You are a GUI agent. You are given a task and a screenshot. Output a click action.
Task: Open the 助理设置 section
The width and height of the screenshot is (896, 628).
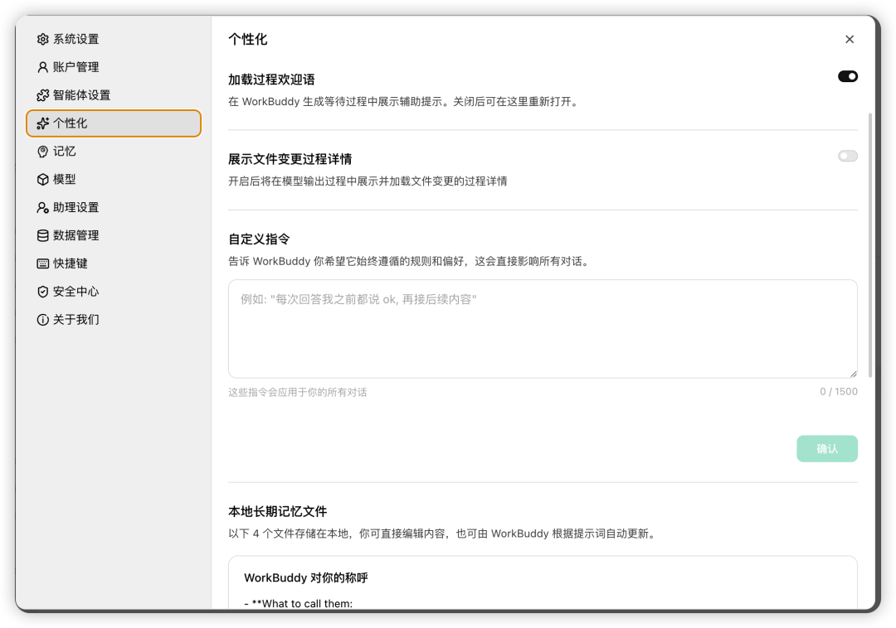tap(114, 208)
